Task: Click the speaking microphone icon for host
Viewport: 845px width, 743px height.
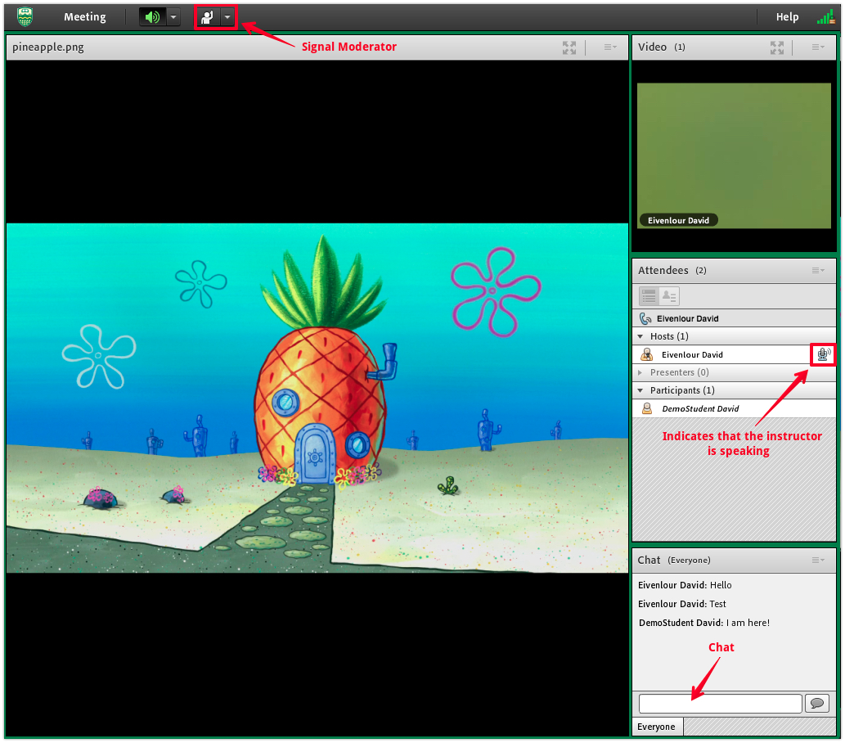Action: click(824, 355)
